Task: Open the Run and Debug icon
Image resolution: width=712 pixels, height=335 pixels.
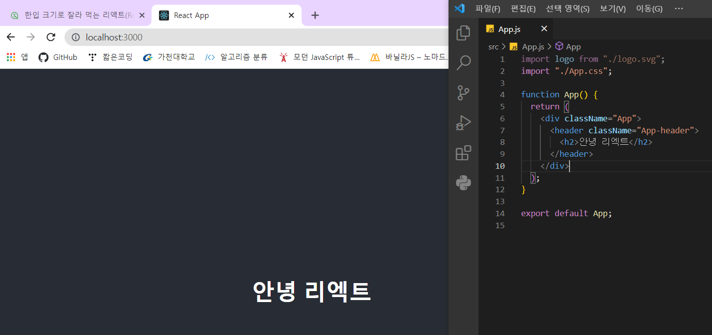Action: pyautogui.click(x=463, y=123)
